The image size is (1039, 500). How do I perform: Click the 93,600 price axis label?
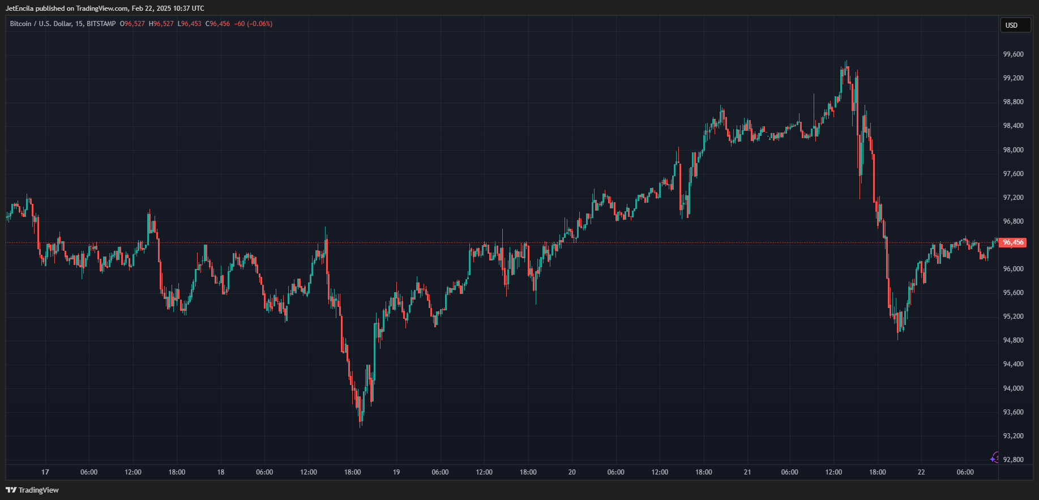coord(1013,412)
